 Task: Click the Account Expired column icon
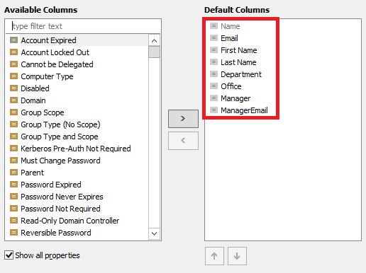tap(13, 40)
